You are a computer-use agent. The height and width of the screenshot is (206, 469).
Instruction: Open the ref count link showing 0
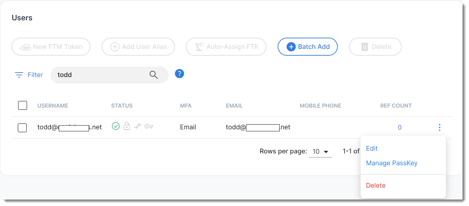[x=400, y=127]
